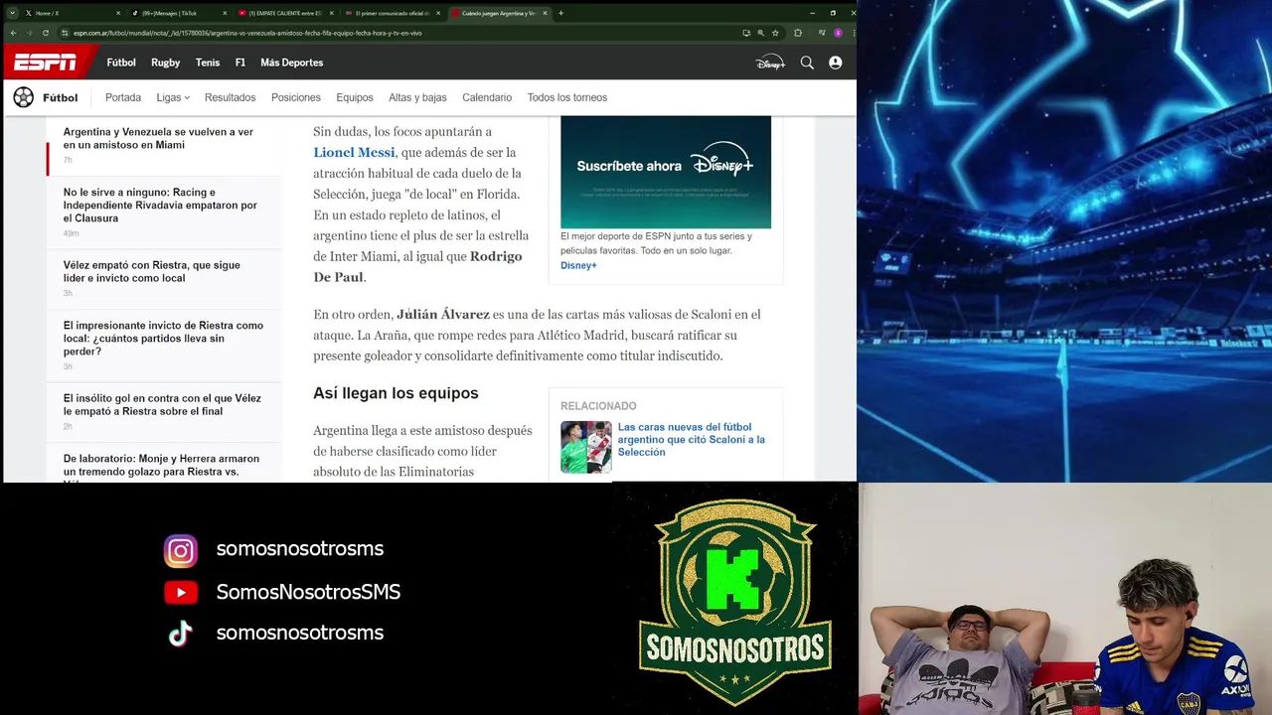
Task: Click the Así llegan los equipos heading
Action: point(396,393)
